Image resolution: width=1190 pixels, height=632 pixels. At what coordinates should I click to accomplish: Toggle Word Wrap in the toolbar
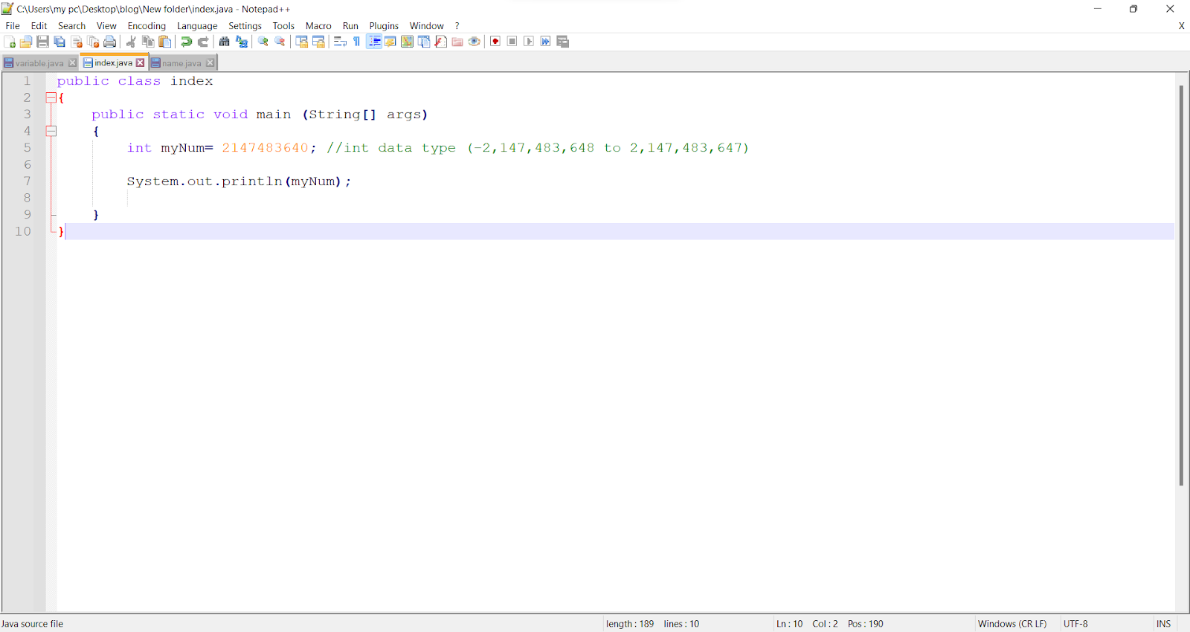click(340, 42)
